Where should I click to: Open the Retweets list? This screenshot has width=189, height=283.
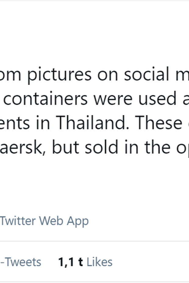pyautogui.click(x=20, y=262)
